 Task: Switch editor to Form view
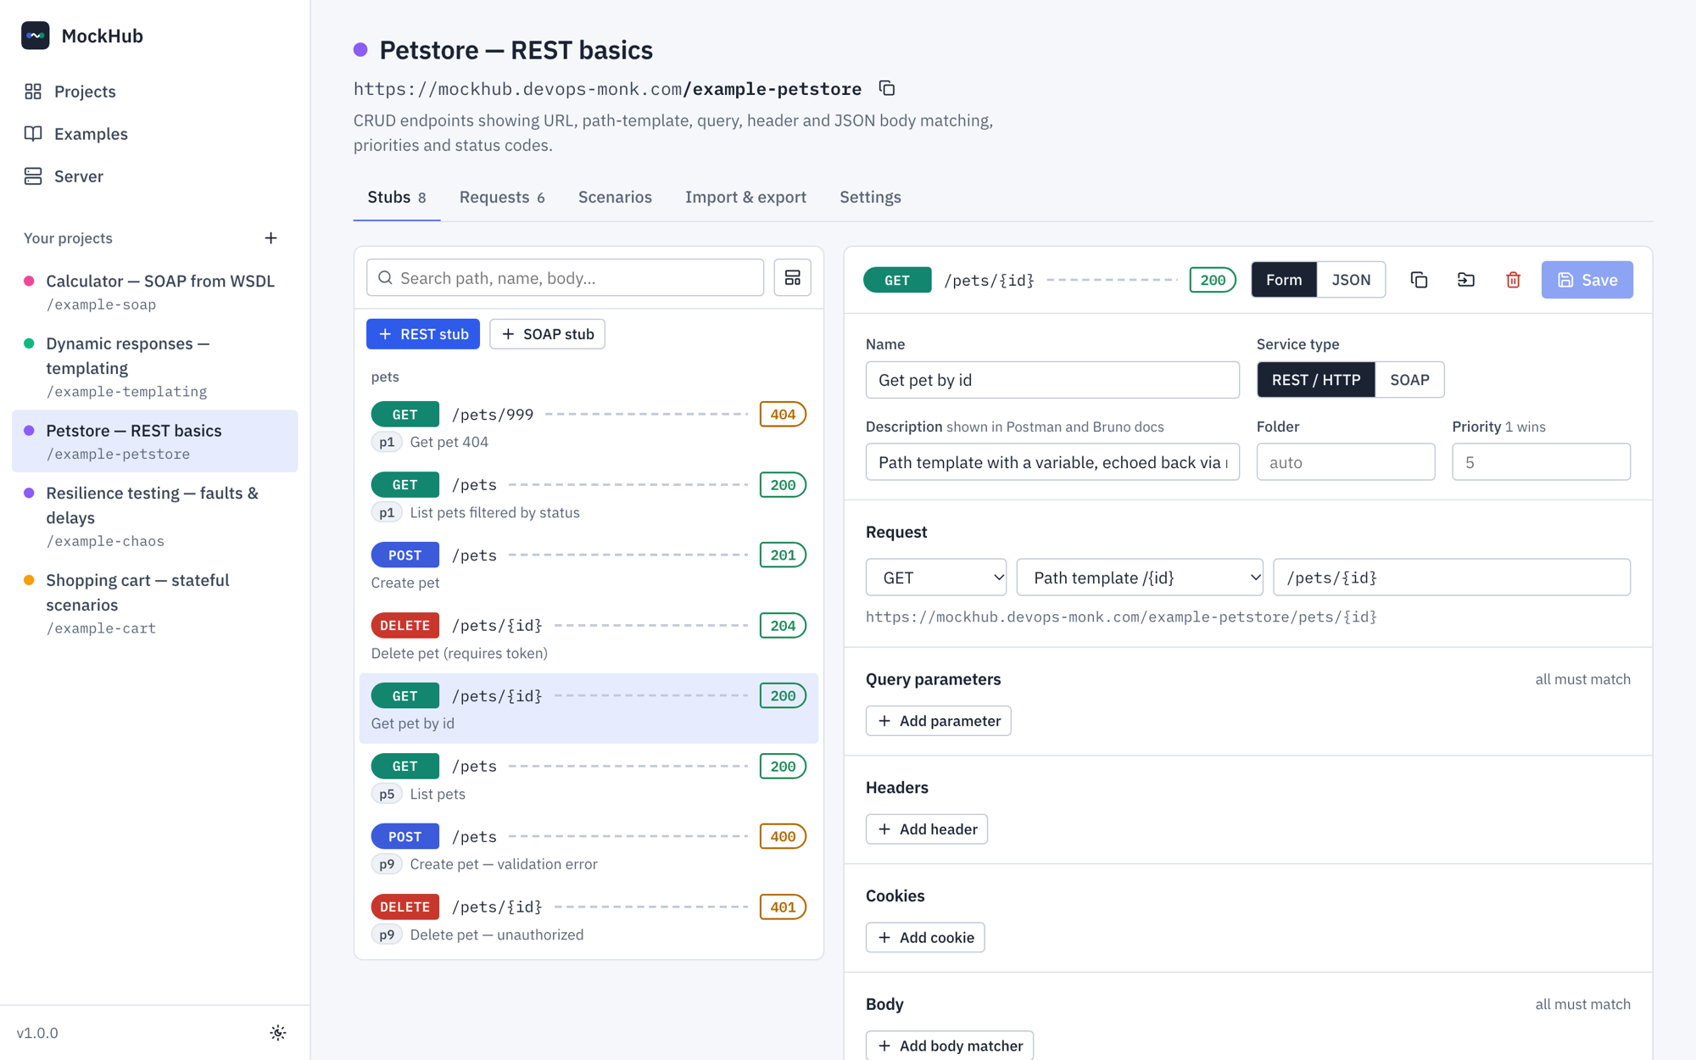click(x=1283, y=280)
